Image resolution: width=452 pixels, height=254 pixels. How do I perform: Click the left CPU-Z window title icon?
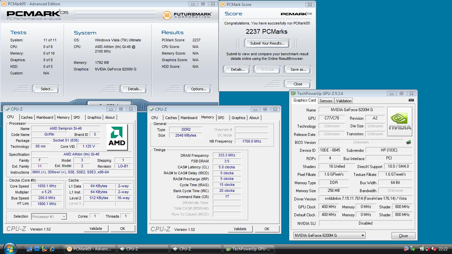click(7, 109)
